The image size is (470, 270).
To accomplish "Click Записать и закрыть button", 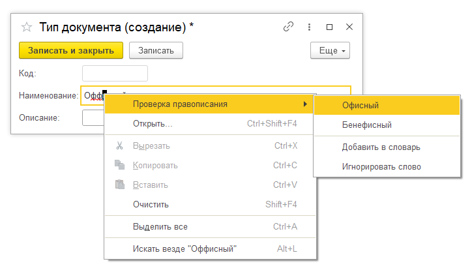I will click(71, 50).
